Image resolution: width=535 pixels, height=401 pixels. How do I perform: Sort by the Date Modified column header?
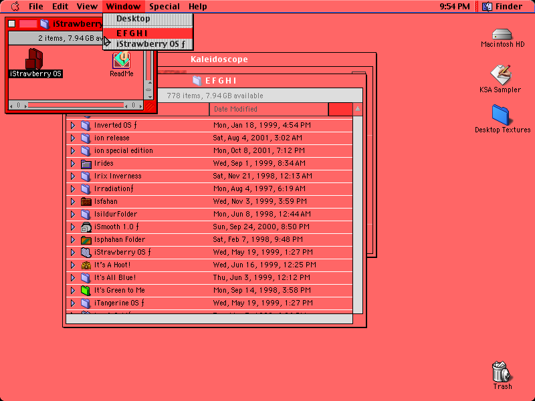point(269,109)
